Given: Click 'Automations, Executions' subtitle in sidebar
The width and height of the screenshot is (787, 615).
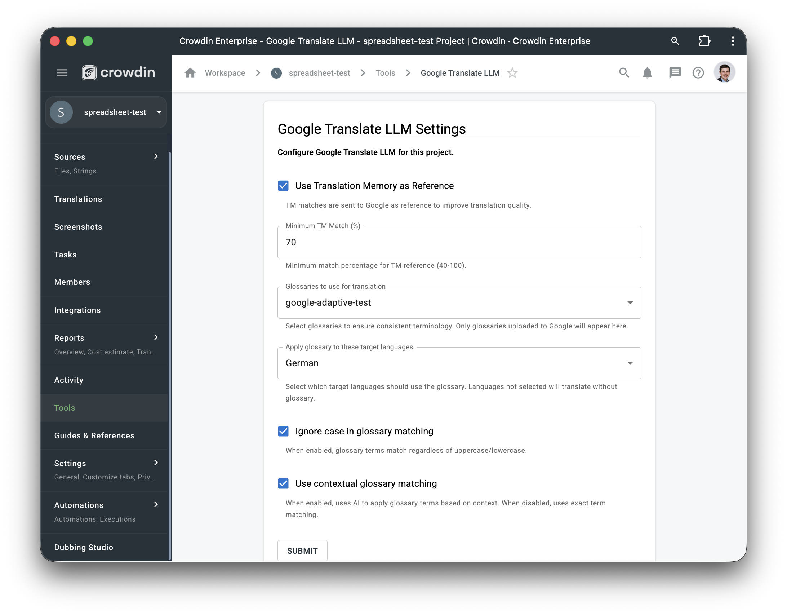Looking at the screenshot, I should point(95,519).
